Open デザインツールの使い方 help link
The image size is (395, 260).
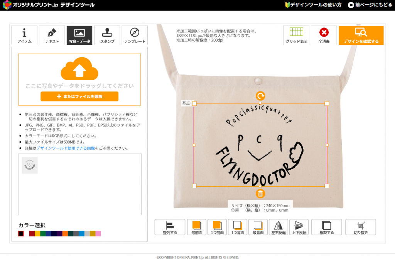point(313,5)
